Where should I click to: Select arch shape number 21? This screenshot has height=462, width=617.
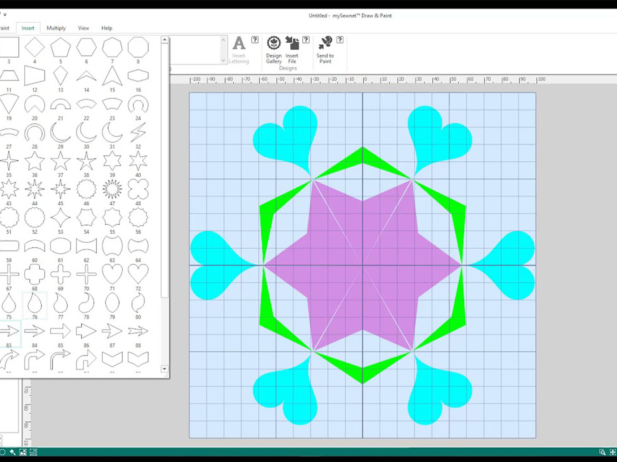point(60,104)
